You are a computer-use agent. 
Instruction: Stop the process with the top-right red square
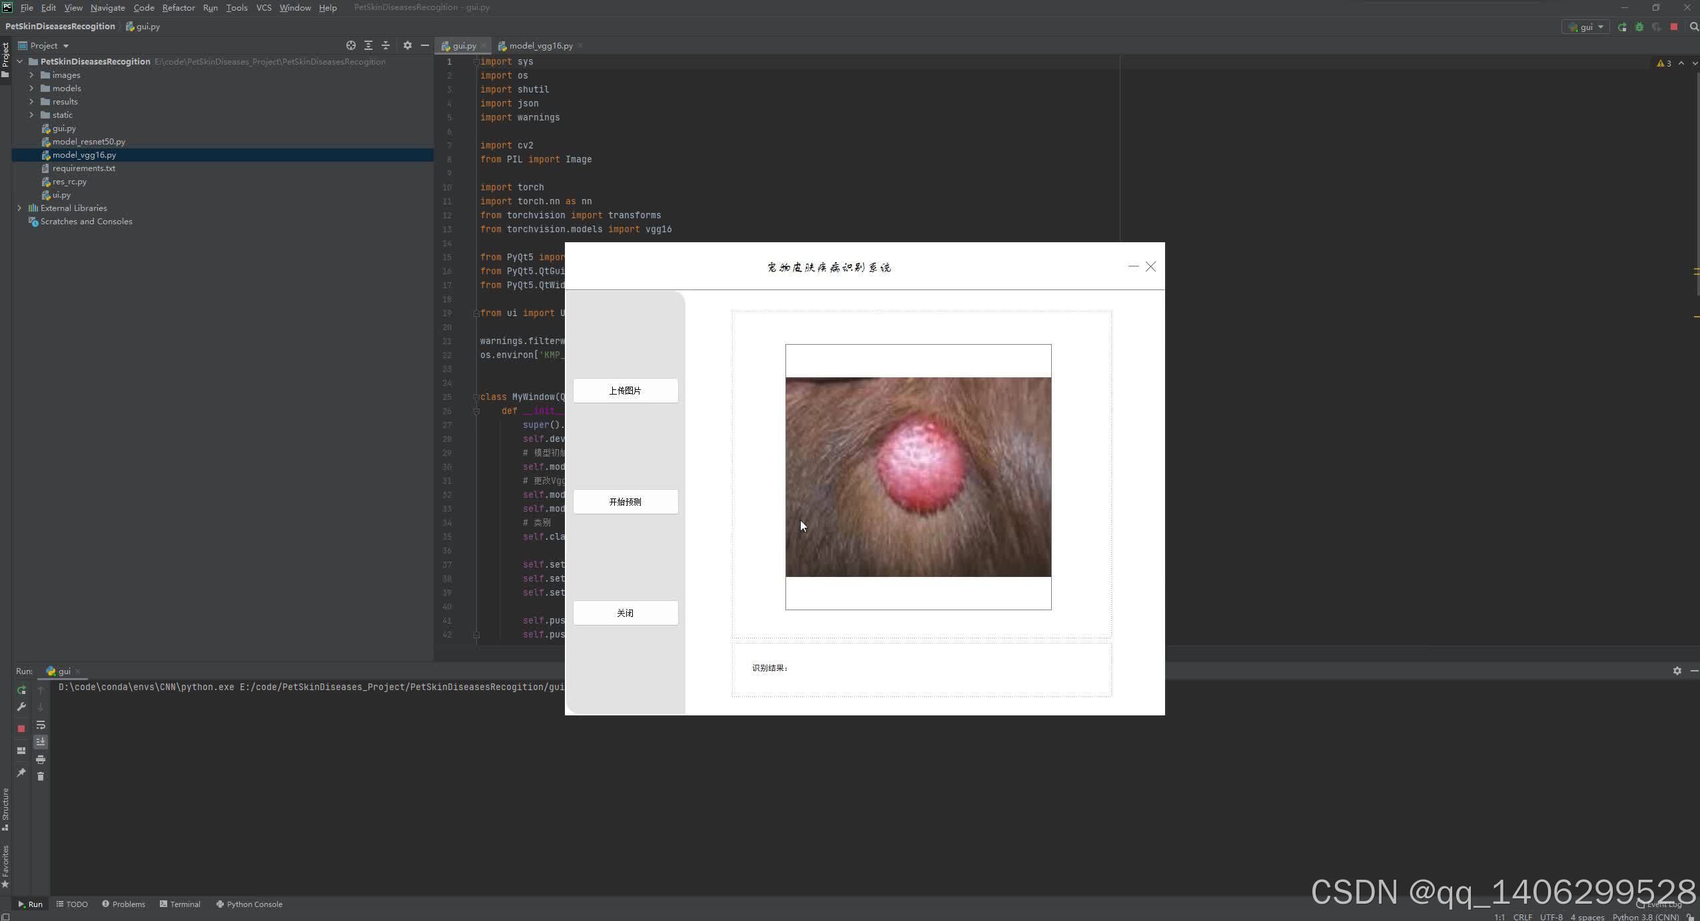[1674, 27]
